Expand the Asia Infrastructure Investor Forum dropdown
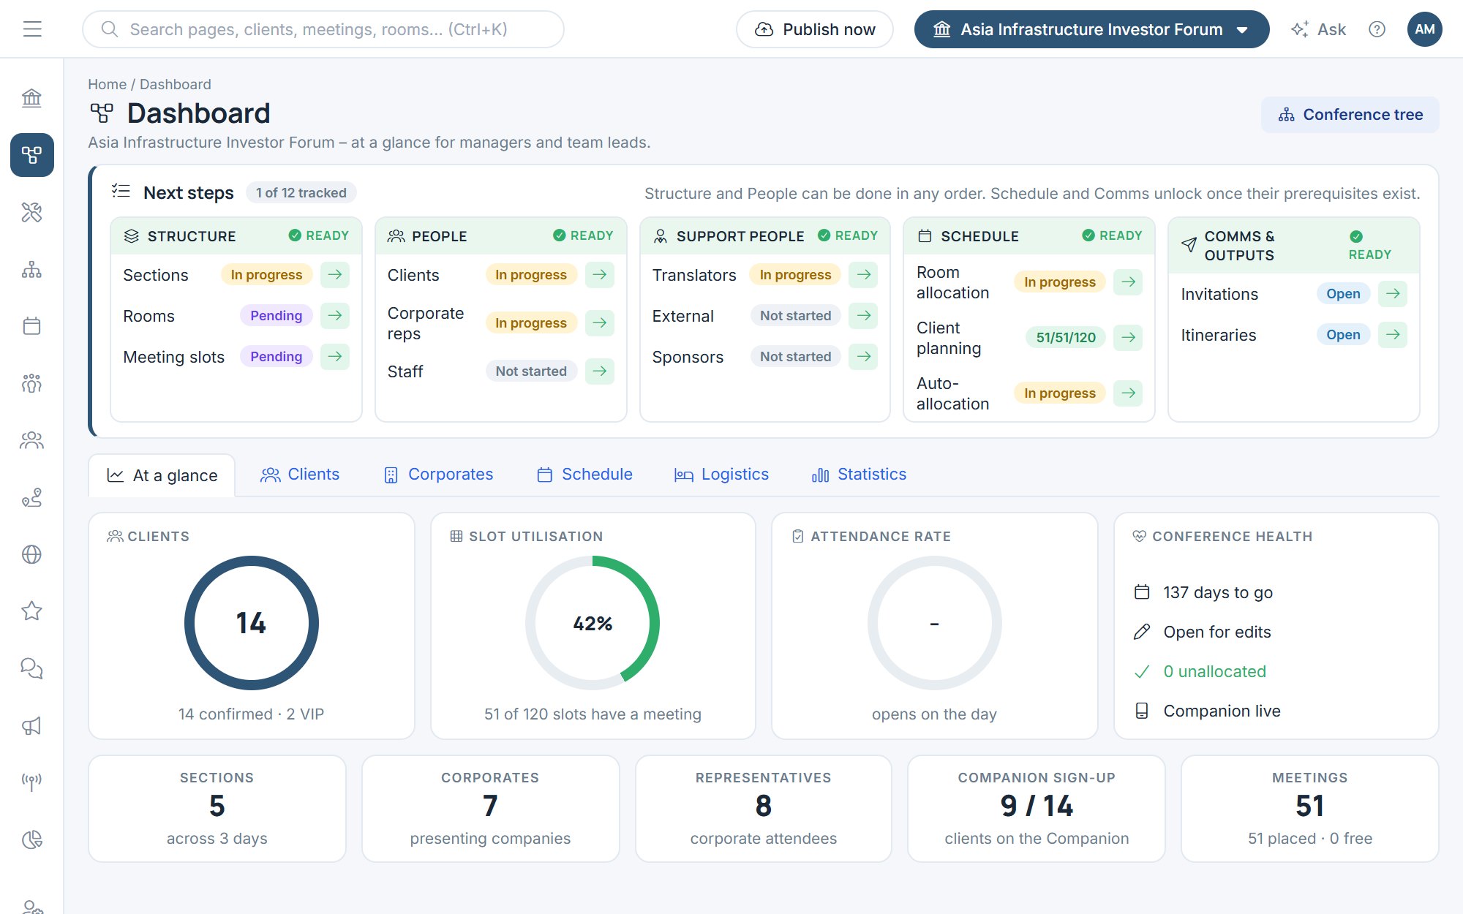This screenshot has height=914, width=1463. 1091,29
